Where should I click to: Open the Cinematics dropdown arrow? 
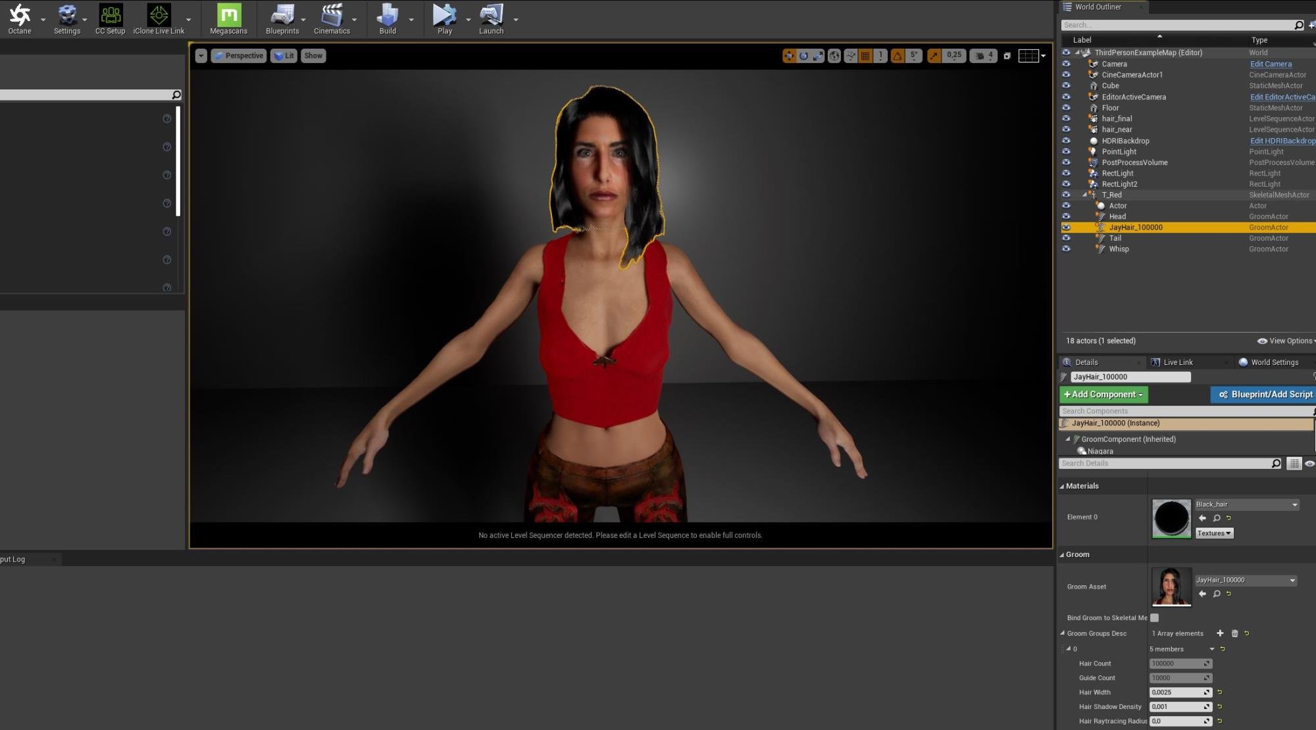tap(355, 20)
